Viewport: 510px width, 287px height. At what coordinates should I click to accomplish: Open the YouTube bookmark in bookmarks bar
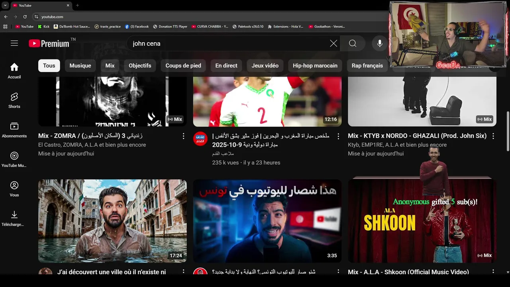pyautogui.click(x=24, y=27)
